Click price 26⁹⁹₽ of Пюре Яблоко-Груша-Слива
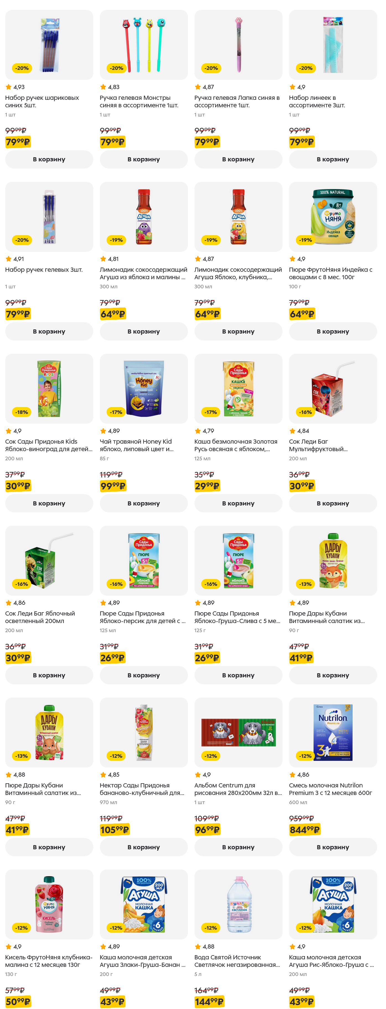The height and width of the screenshot is (1009, 386). pos(207,658)
